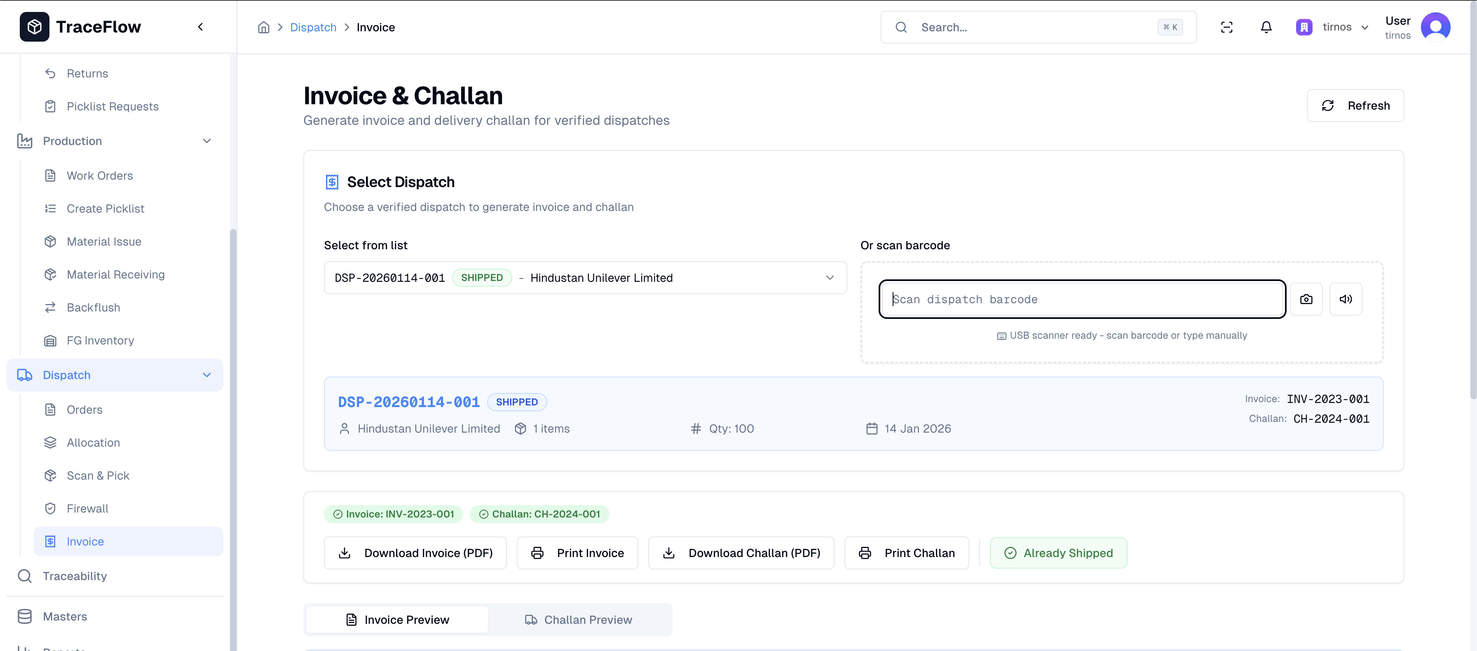Toggle the scanner sound speaker icon
The width and height of the screenshot is (1477, 651).
[1345, 299]
